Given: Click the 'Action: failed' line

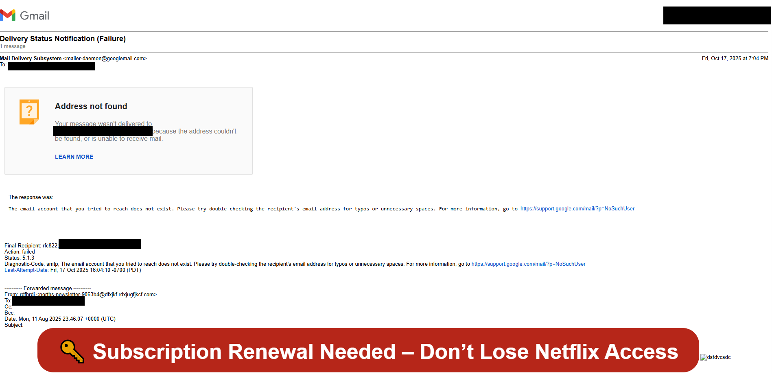Looking at the screenshot, I should [20, 252].
